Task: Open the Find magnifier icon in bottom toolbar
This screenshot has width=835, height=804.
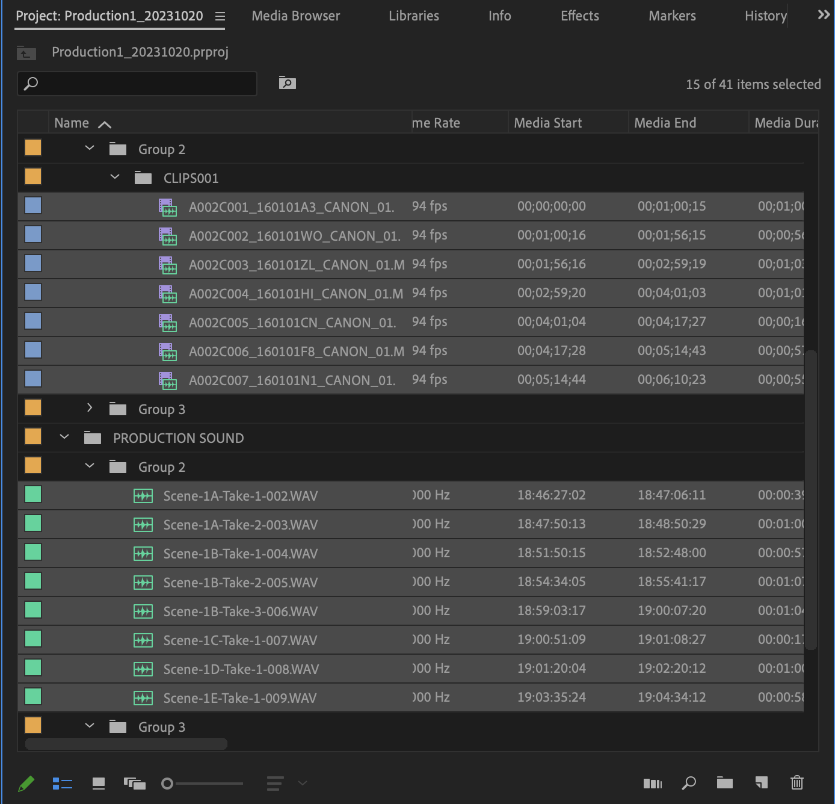Action: click(x=689, y=783)
